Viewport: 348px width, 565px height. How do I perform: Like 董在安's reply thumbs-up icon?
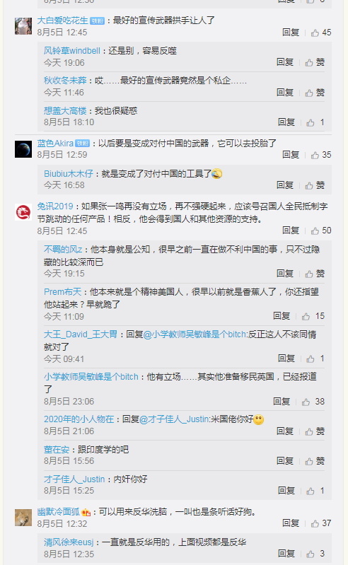point(309,461)
